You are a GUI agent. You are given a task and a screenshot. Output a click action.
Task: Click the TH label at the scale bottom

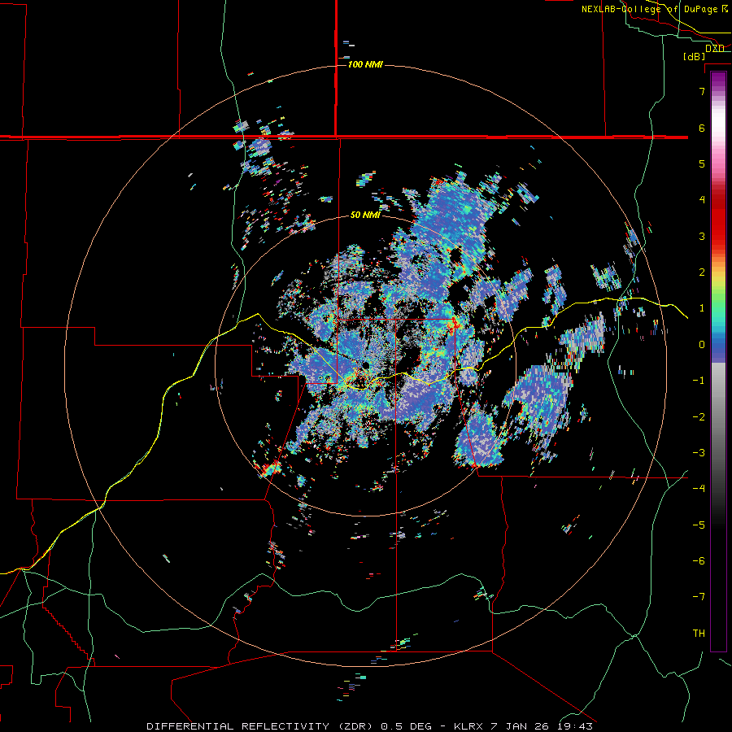(x=699, y=634)
